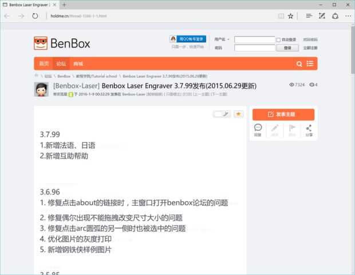Open the first tab in the orange navbar
Viewport: 355px width, 275px height.
click(x=44, y=64)
